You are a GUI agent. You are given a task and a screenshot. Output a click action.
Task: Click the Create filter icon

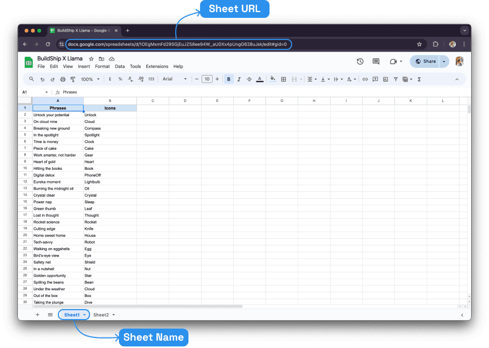[395, 79]
